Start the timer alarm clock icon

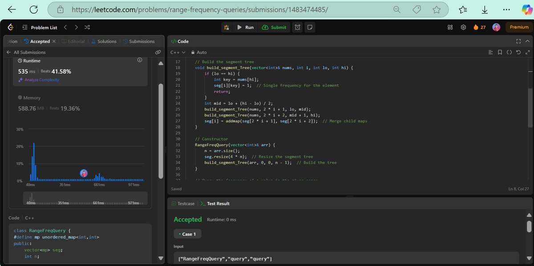pyautogui.click(x=297, y=27)
